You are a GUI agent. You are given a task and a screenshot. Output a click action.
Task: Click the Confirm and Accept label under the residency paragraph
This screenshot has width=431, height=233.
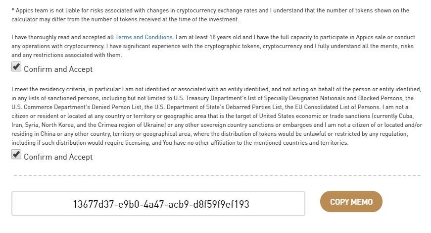coord(58,157)
